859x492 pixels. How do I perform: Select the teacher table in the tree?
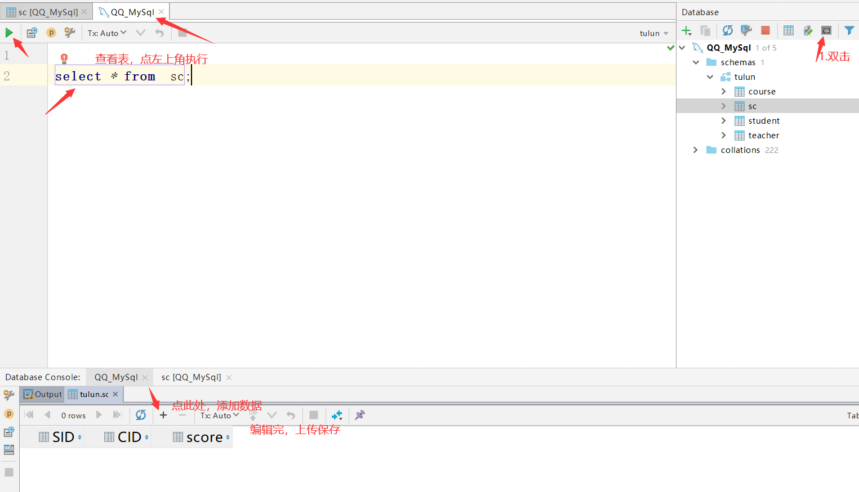tap(764, 135)
